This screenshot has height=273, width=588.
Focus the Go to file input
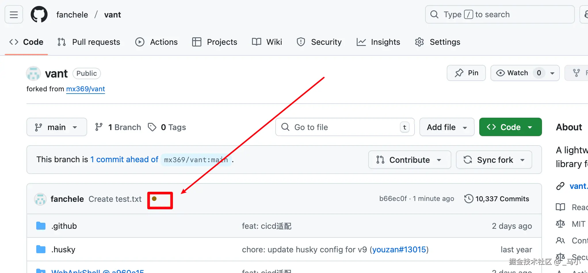[x=345, y=127]
